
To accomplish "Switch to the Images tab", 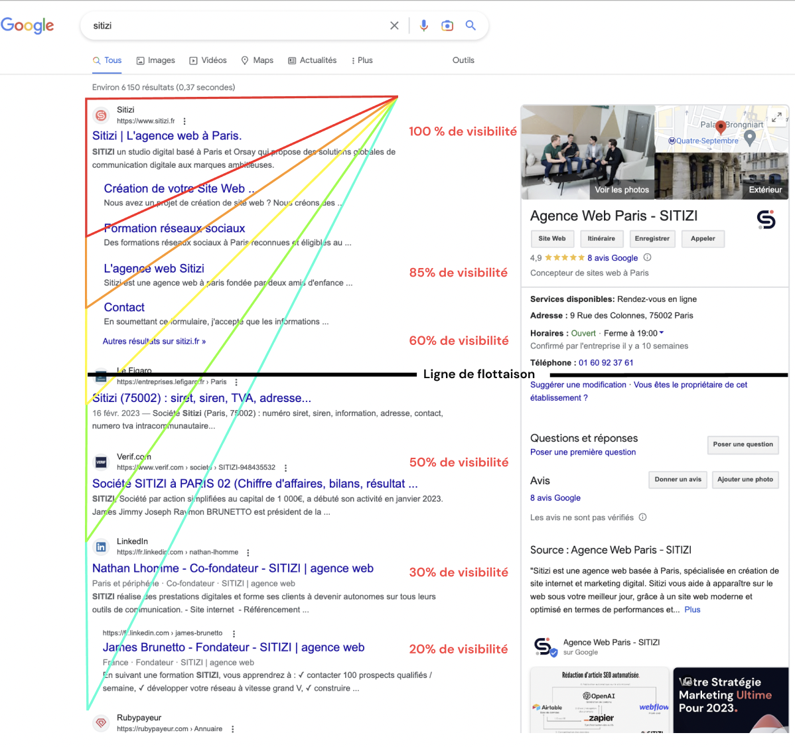I will (156, 60).
